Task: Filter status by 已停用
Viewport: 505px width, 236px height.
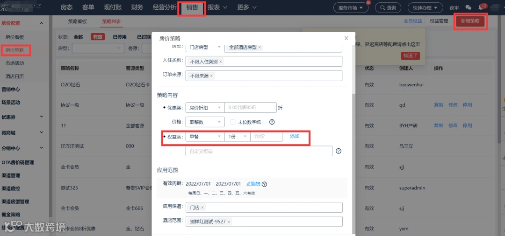Action: (120, 37)
